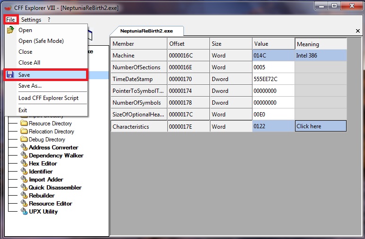Click the Meaning column header
365x239 pixels.
point(321,44)
